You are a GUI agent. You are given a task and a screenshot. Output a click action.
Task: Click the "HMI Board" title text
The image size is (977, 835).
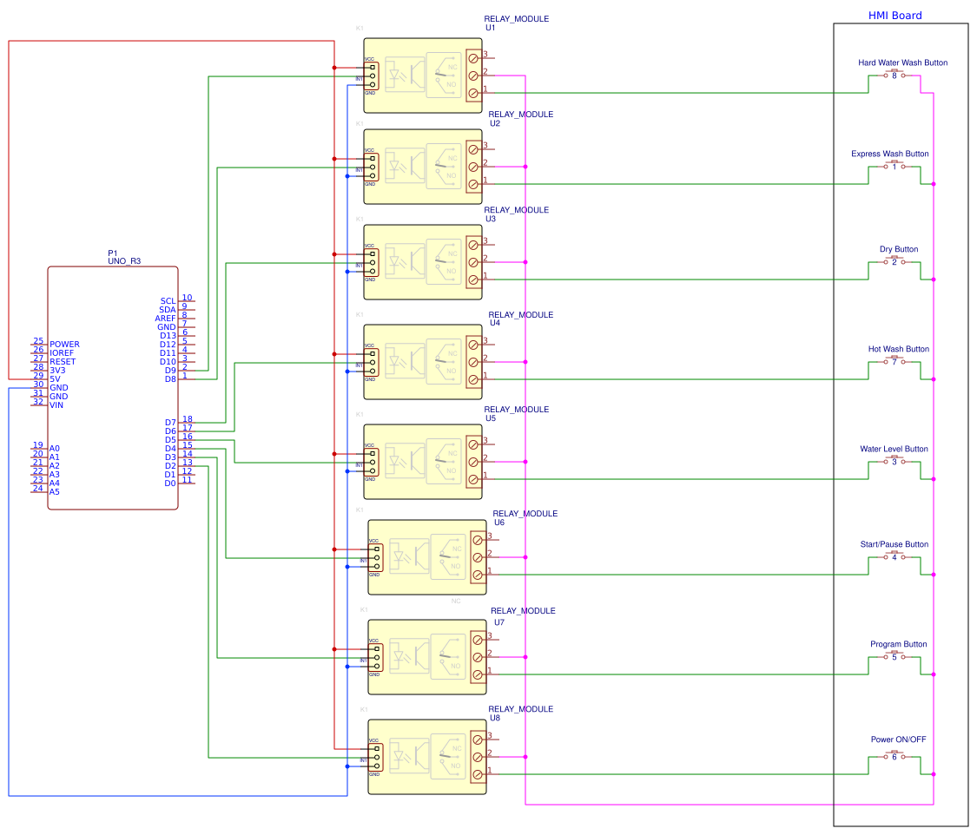894,16
